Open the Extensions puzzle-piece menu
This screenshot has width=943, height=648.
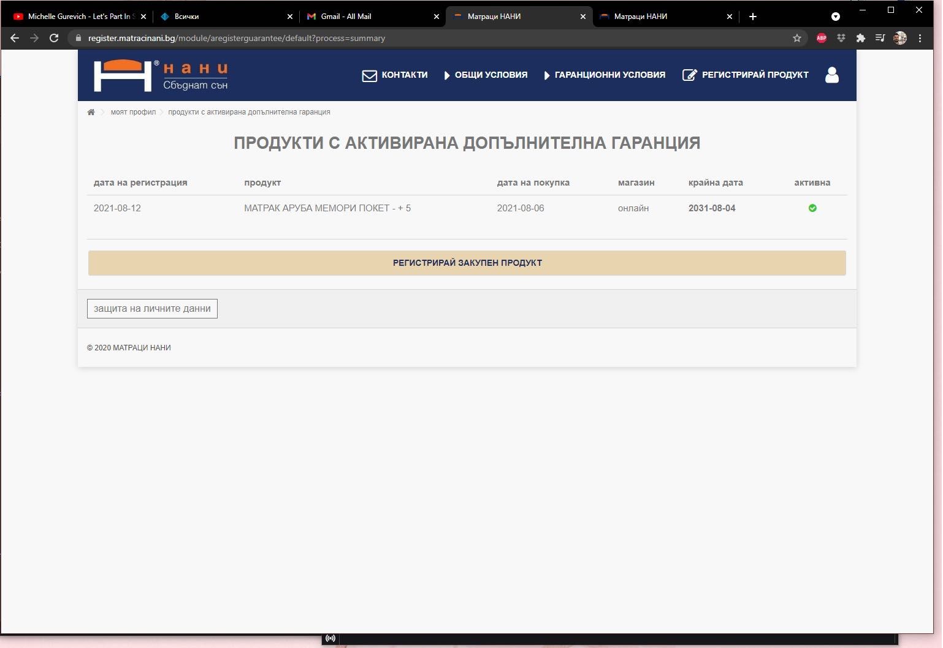(x=861, y=38)
